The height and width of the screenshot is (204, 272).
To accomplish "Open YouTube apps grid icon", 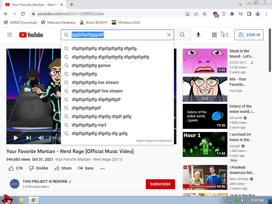I will 214,35.
